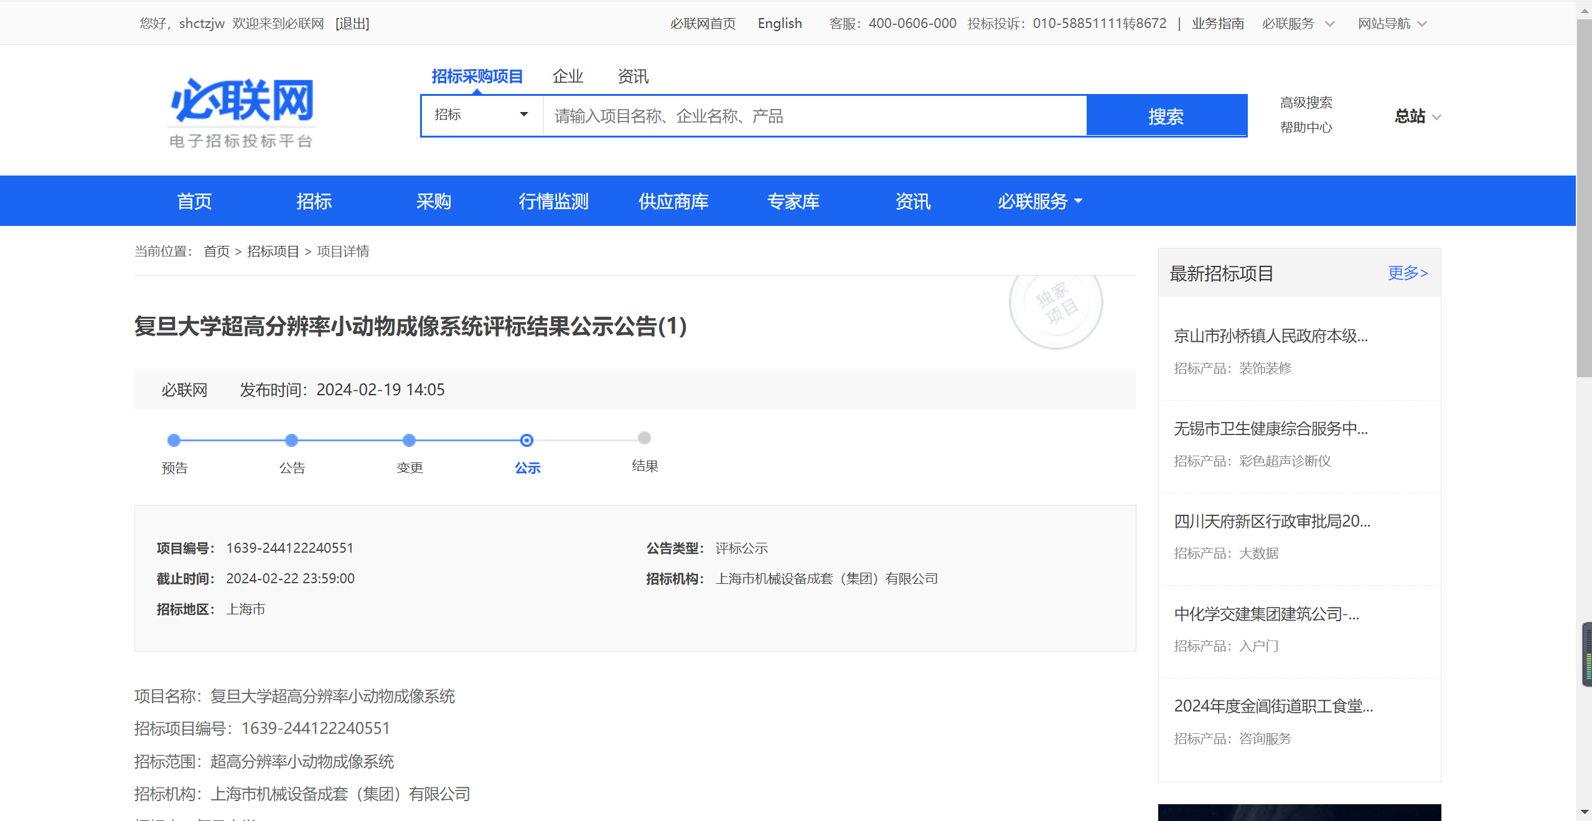Image resolution: width=1592 pixels, height=821 pixels.
Task: Open the 必联服务 menu in blue navbar
Action: pos(1040,201)
